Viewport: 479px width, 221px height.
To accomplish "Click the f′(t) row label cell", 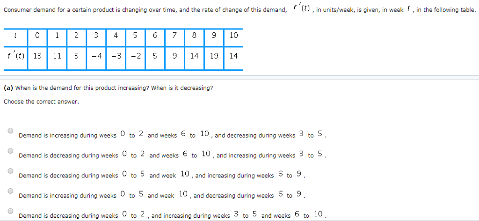I will pos(15,56).
